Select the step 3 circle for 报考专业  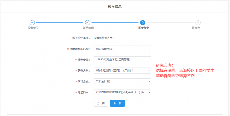(143, 23)
